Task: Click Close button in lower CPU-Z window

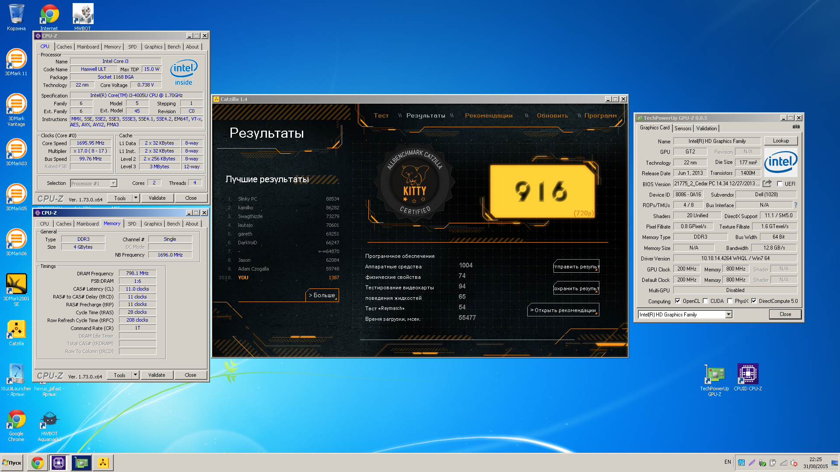Action: 190,375
